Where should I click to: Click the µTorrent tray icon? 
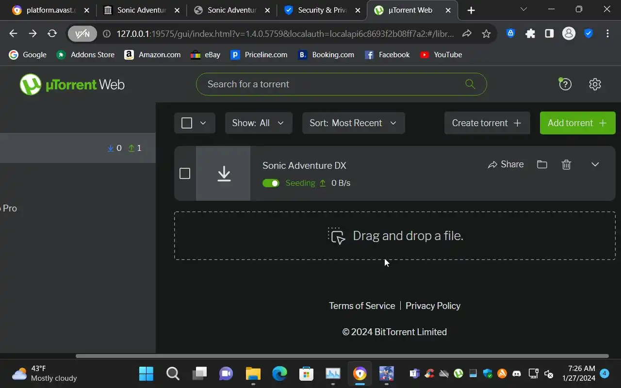click(x=458, y=373)
